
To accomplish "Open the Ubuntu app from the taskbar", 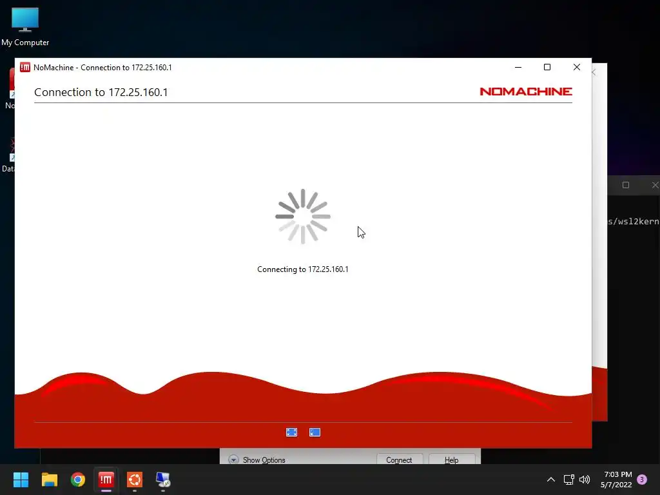I will (x=135, y=480).
